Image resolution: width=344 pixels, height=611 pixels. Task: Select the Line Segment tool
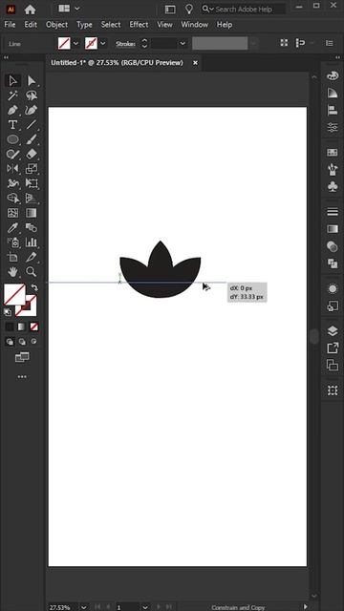(32, 125)
